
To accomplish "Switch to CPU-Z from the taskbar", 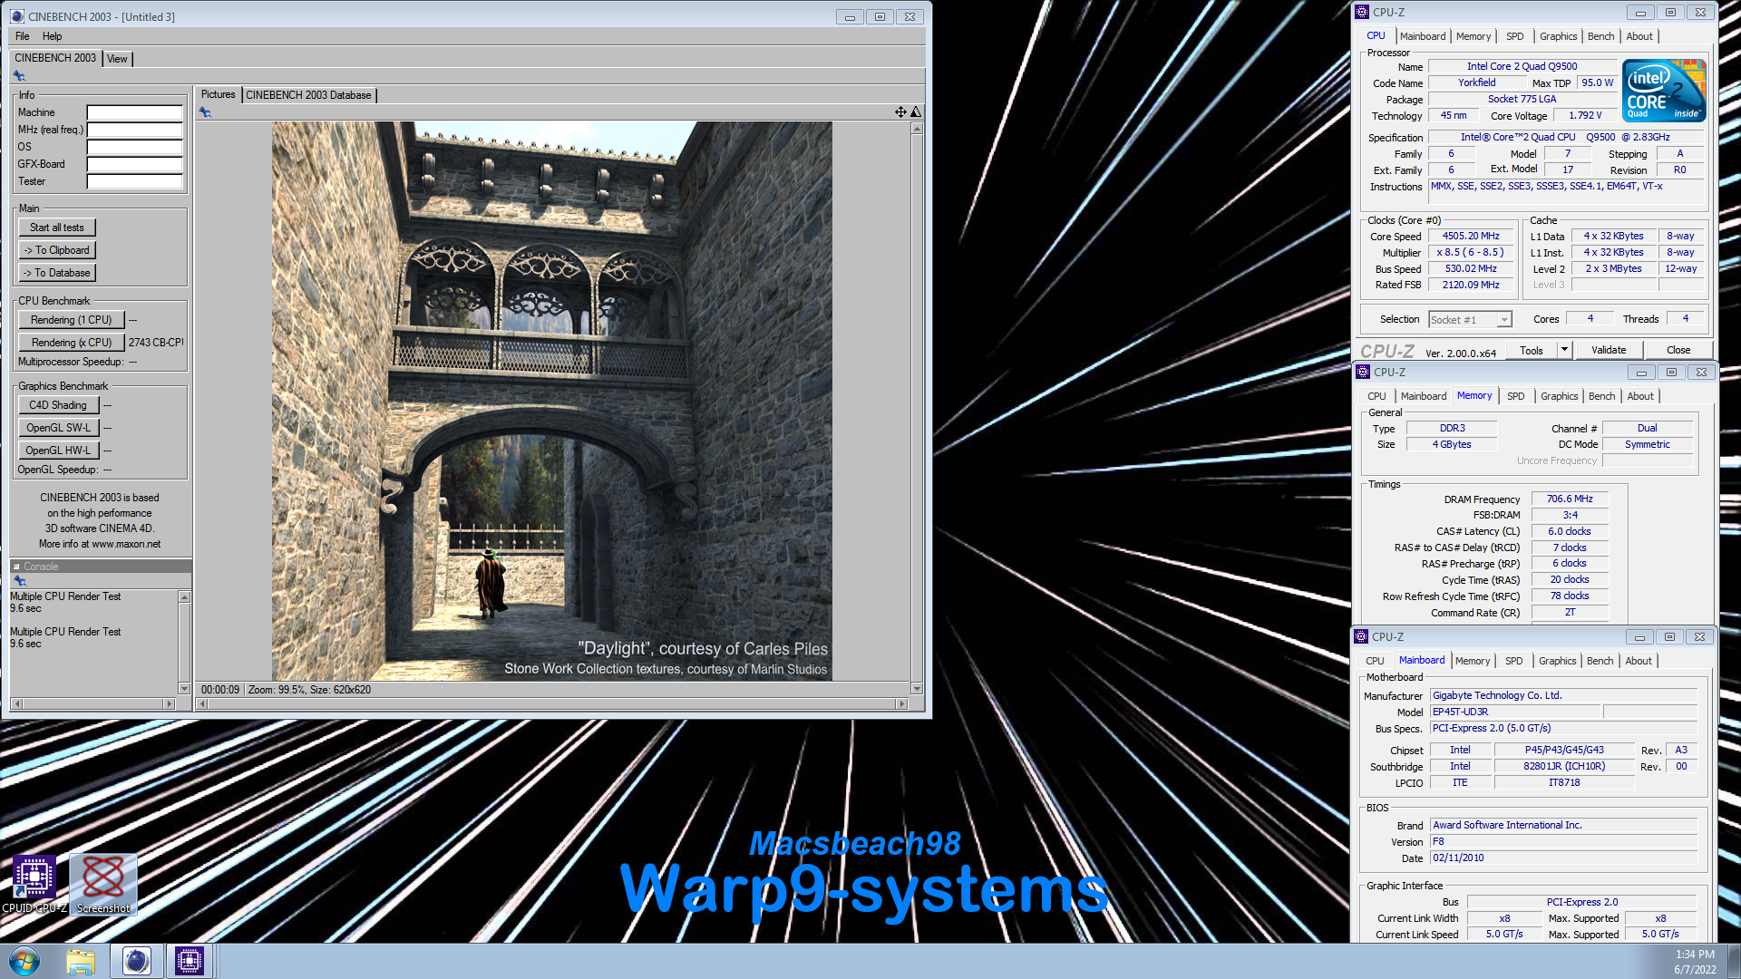I will click(x=190, y=961).
